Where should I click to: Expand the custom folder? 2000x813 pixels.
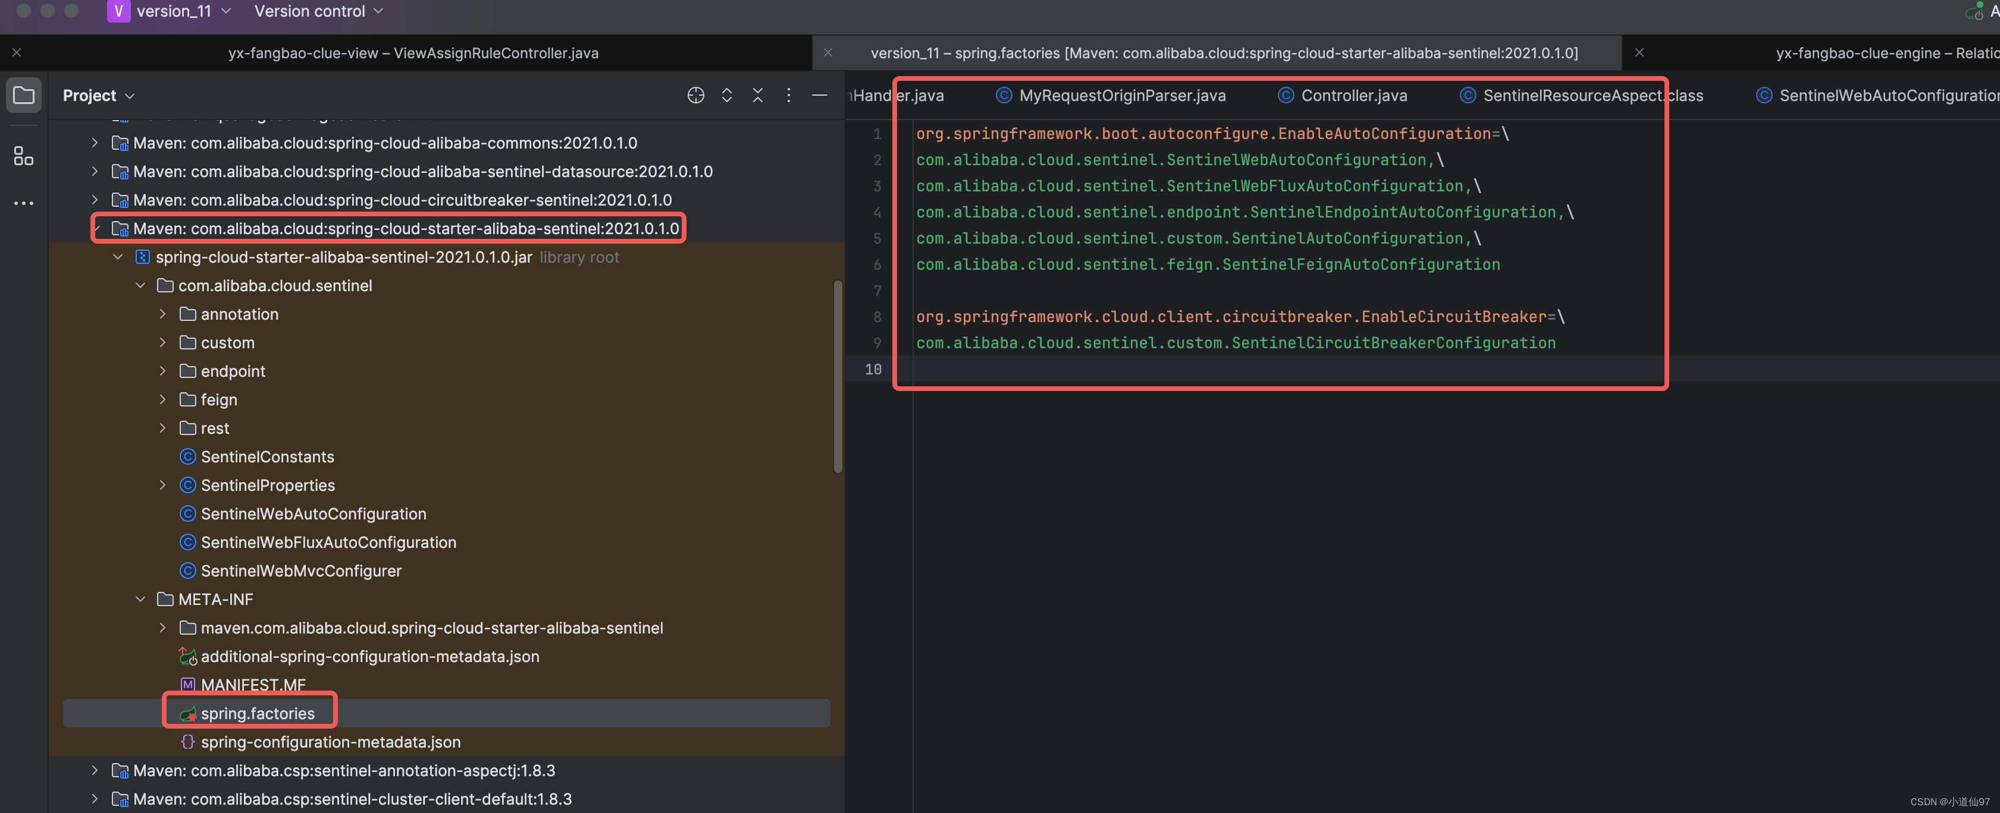[x=162, y=342]
